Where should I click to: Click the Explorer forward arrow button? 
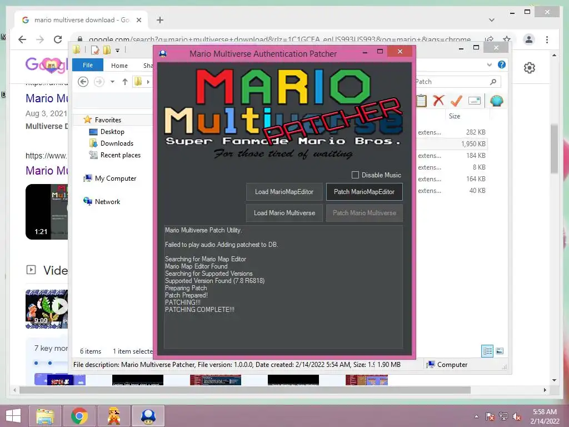coord(99,82)
